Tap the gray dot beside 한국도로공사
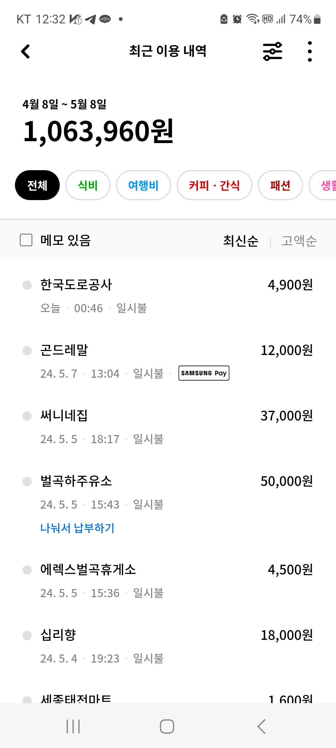 [27, 285]
